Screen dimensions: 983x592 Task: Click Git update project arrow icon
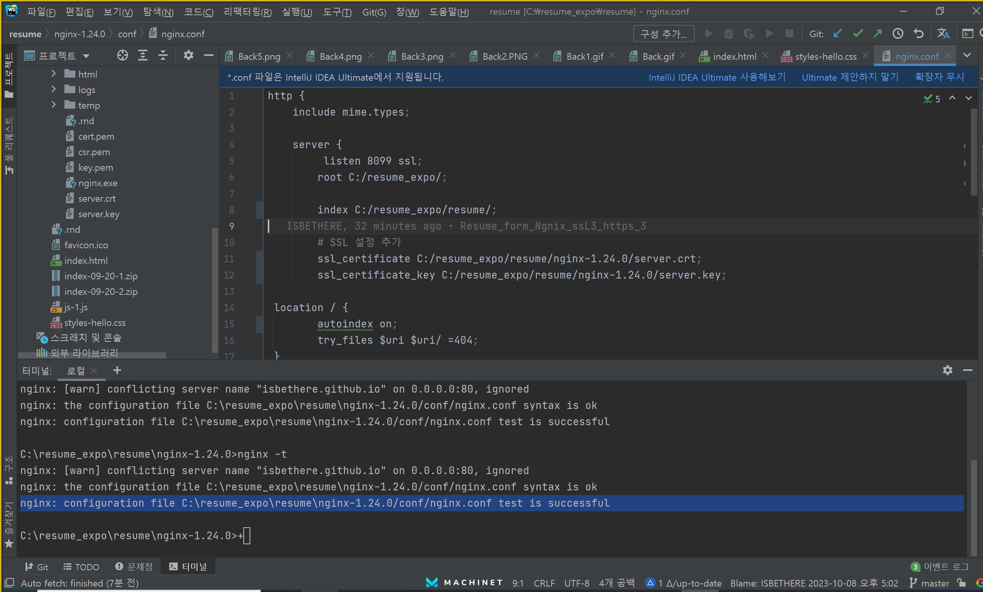837,34
